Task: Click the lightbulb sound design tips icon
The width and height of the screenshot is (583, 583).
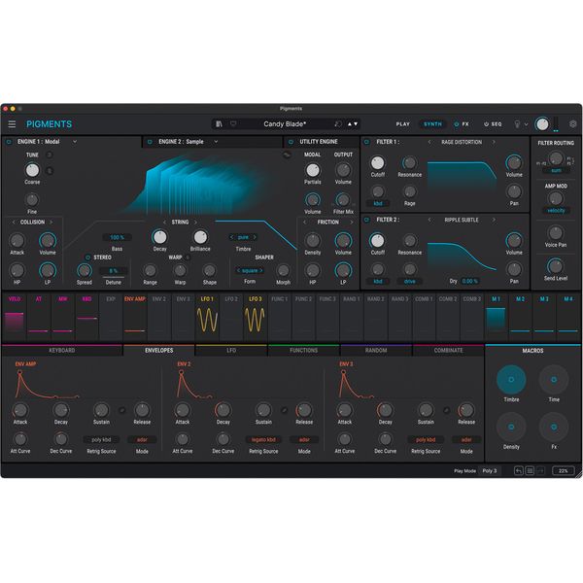Action: tap(517, 124)
